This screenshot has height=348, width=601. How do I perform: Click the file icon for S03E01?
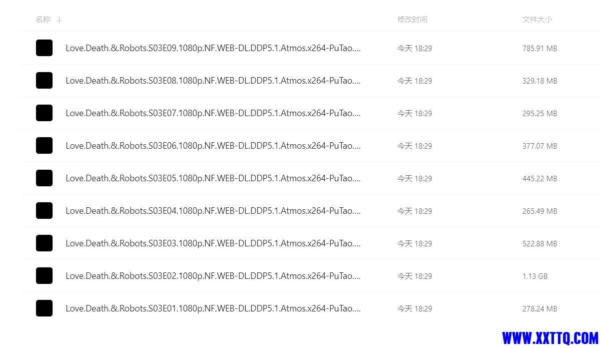point(44,308)
